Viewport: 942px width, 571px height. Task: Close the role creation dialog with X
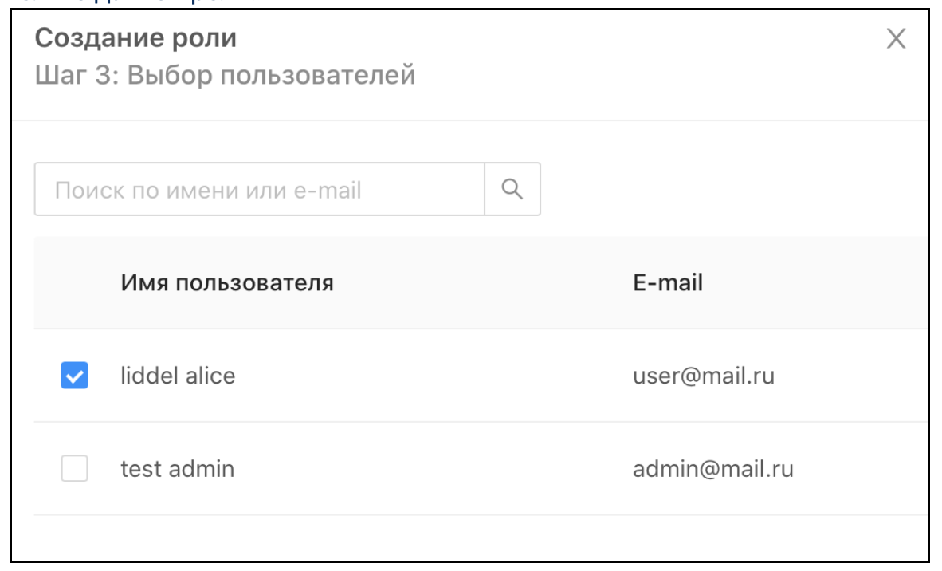tap(897, 40)
